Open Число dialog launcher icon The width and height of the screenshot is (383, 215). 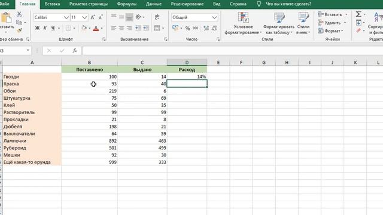pyautogui.click(x=218, y=39)
